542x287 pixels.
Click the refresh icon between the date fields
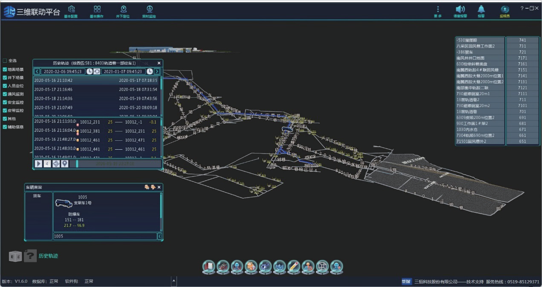pos(97,72)
